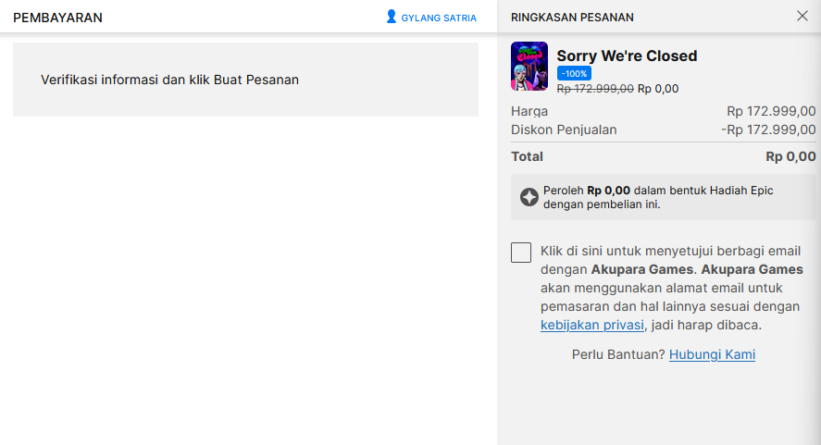Click the GYLANG SATRIA account name
Viewport: 821px width, 445px height.
pos(439,18)
